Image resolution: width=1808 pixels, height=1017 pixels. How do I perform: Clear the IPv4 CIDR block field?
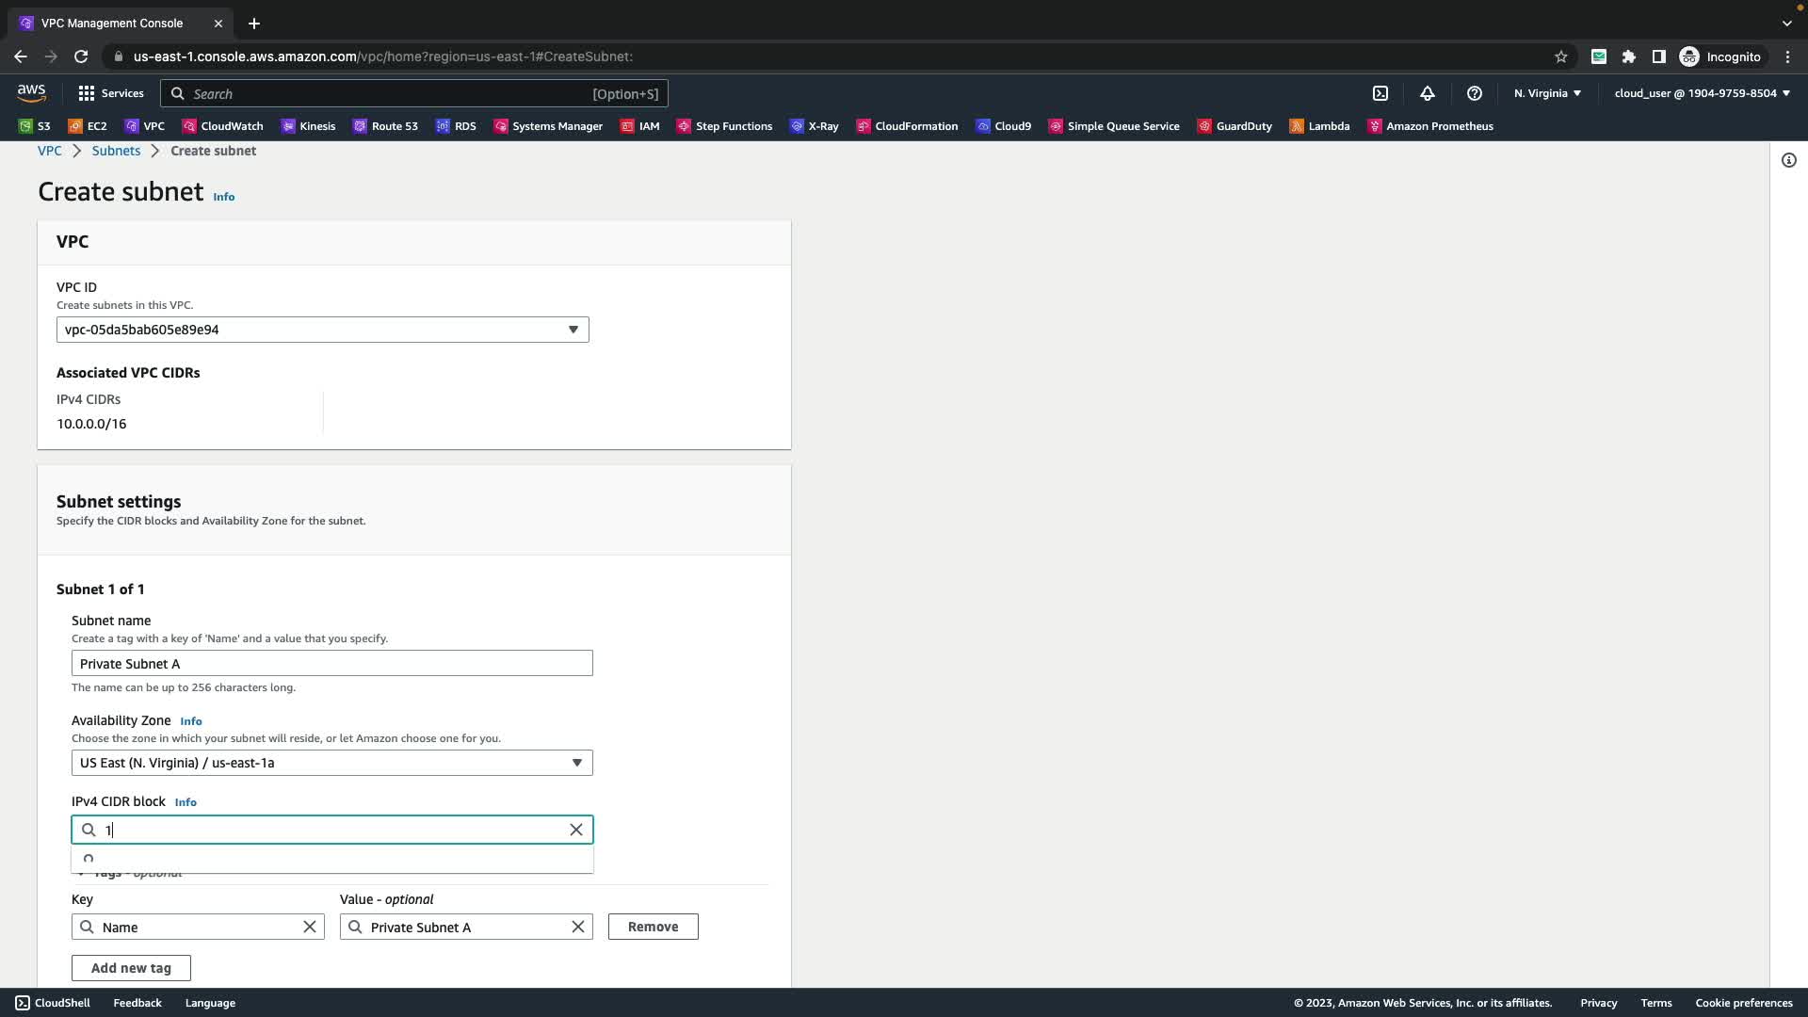click(576, 830)
